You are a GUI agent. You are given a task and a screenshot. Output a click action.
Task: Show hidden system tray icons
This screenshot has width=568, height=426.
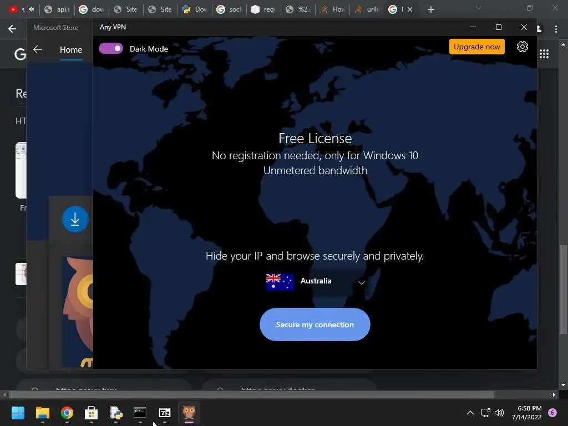(470, 413)
